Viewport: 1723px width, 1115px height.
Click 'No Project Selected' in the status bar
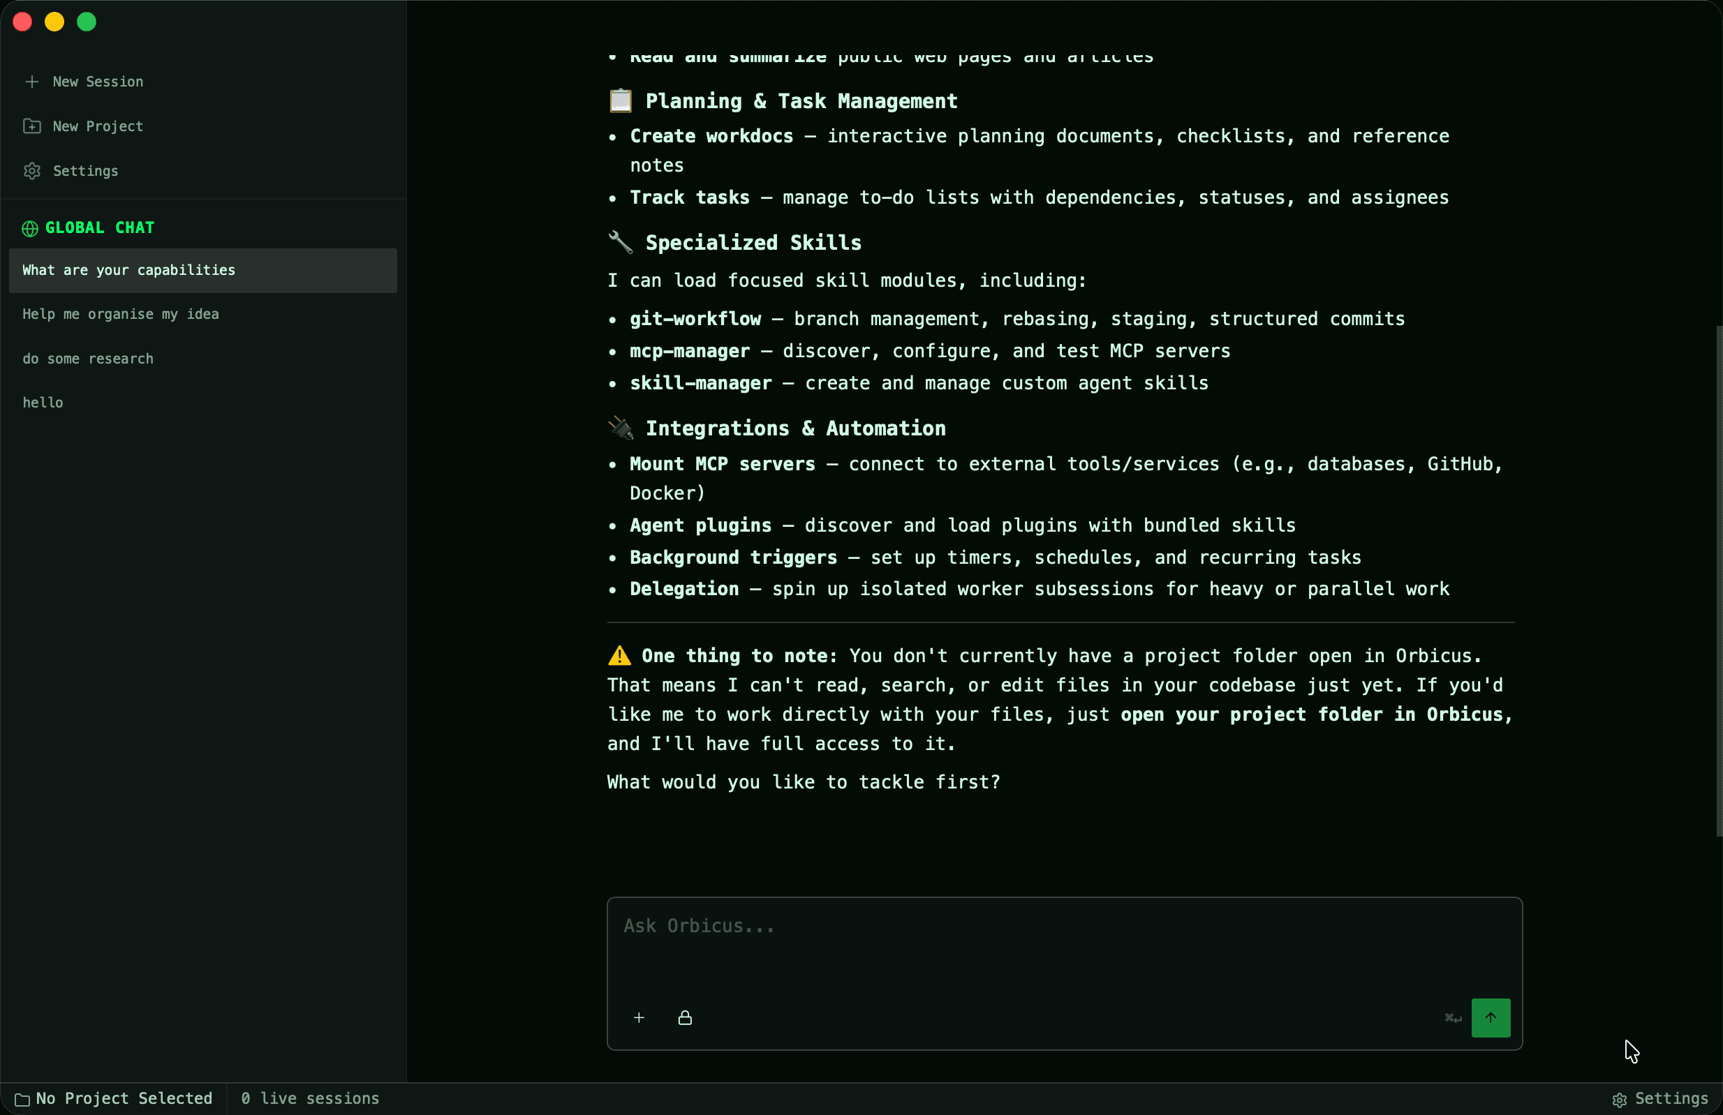tap(124, 1098)
